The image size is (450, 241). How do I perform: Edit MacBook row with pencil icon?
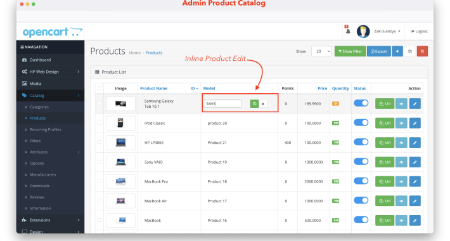coord(415,220)
